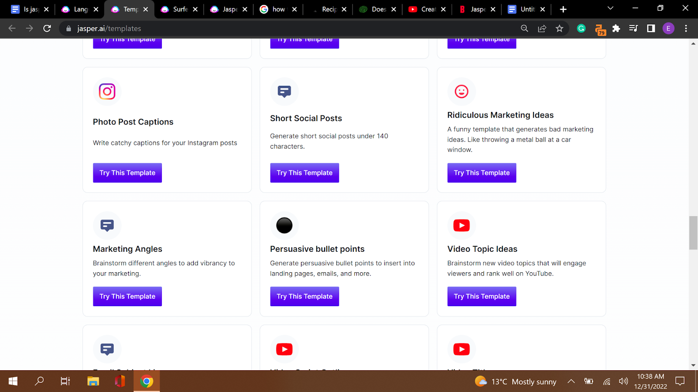Image resolution: width=698 pixels, height=392 pixels.
Task: Click the chat bubble icon above Marketing Angles
Action: tap(107, 225)
